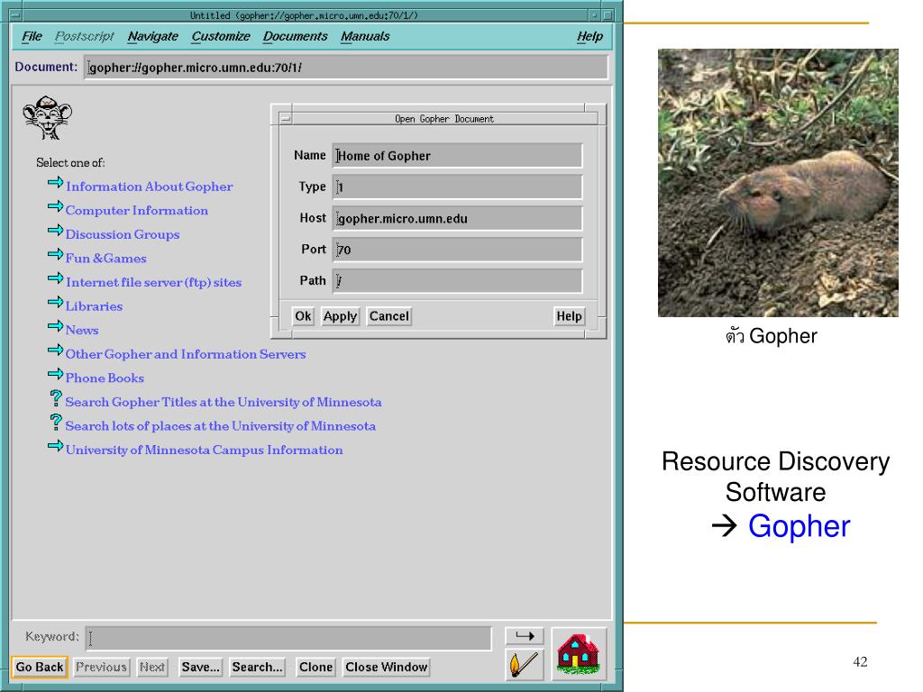The image size is (923, 692).
Task: Open the Postscript menu
Action: pos(84,36)
